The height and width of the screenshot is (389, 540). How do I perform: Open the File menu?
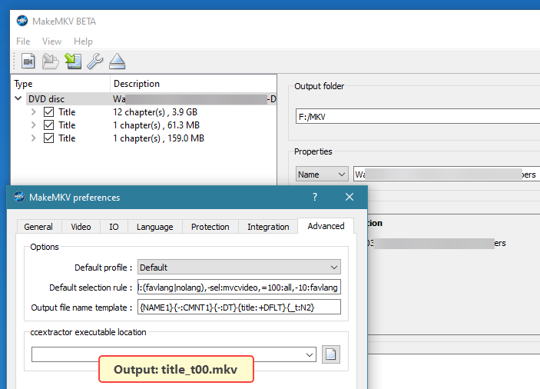point(23,42)
